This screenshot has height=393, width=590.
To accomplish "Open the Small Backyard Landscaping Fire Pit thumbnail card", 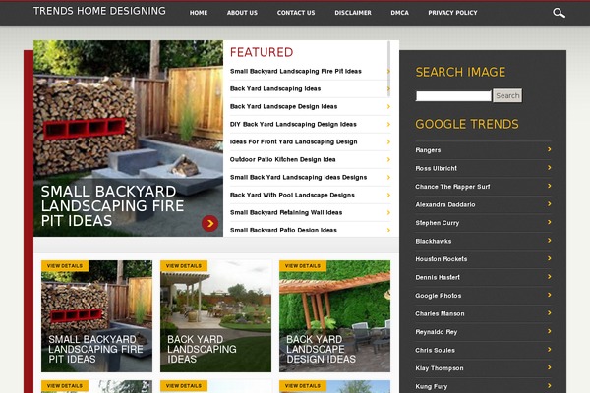I will tap(96, 316).
